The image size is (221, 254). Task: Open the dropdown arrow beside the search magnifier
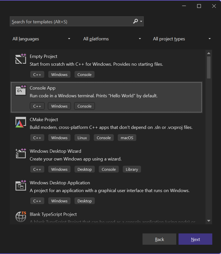pos(140,21)
